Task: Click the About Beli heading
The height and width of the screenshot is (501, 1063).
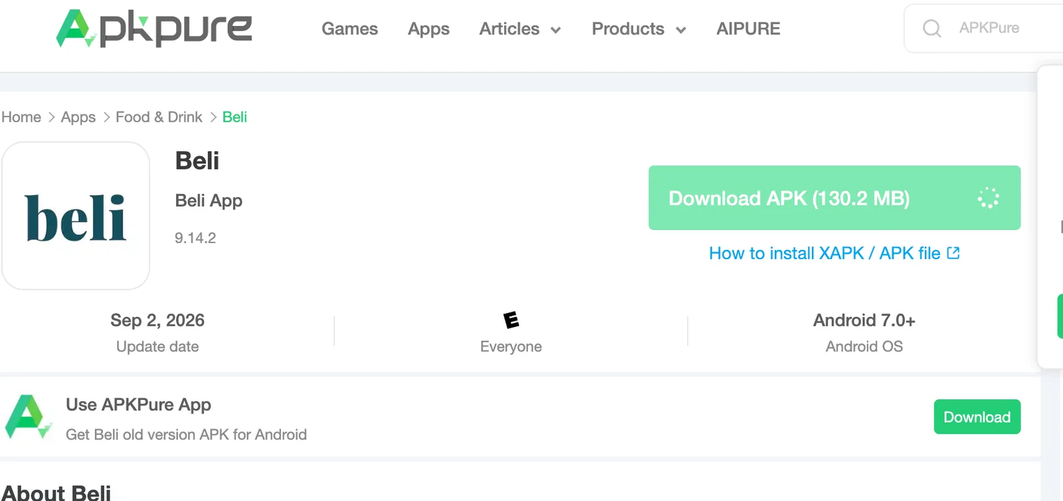Action: coord(56,492)
